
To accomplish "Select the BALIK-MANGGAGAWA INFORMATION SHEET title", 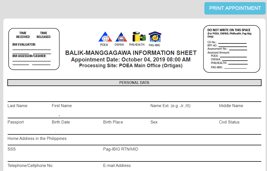I will [x=131, y=53].
